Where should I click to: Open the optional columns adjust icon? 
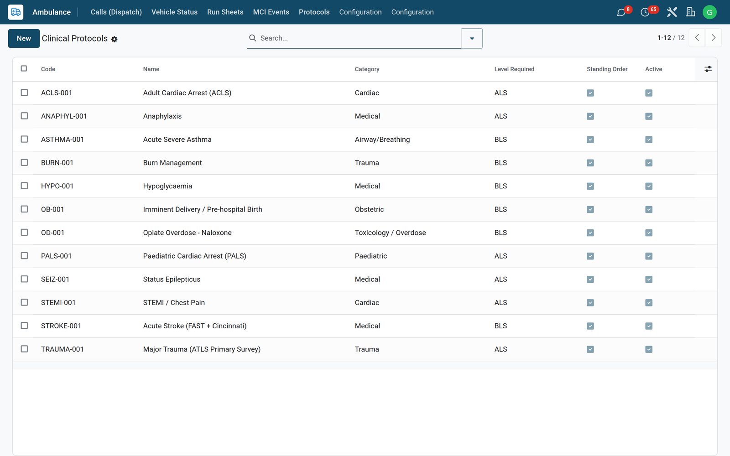coord(708,69)
